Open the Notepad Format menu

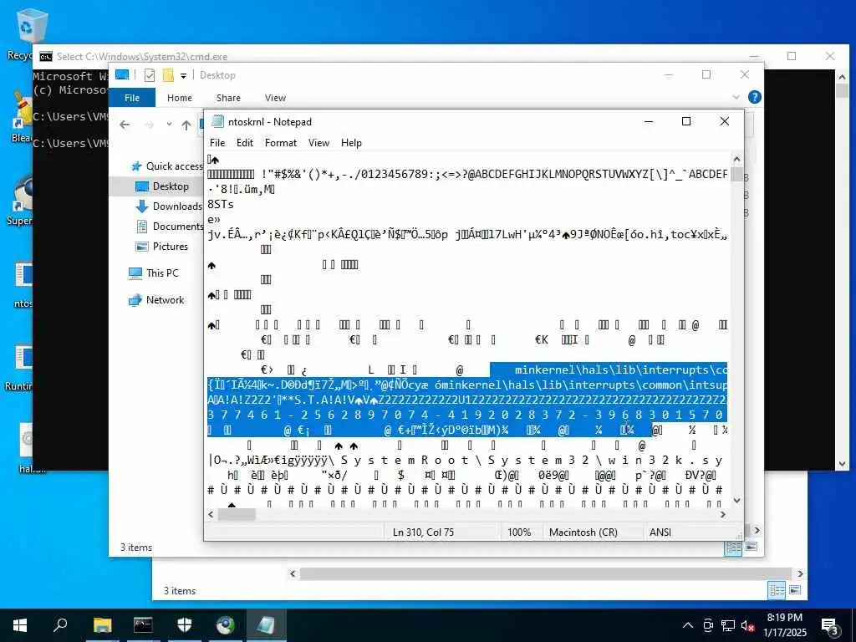click(281, 142)
